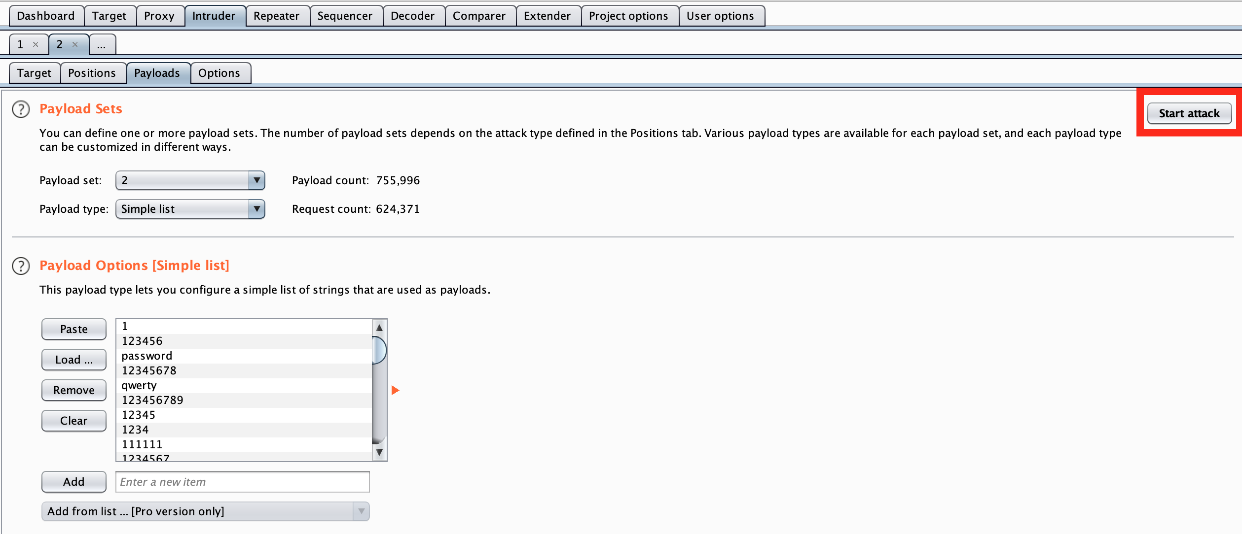
Task: Click the Load ... button
Action: point(74,360)
